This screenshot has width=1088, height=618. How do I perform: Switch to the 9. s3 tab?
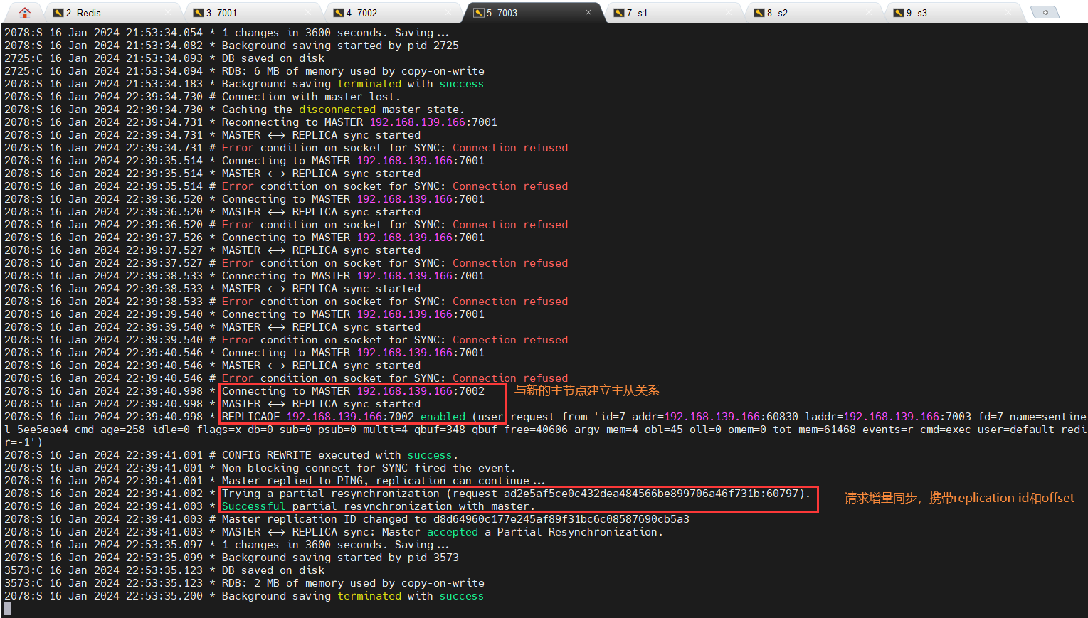click(x=954, y=13)
